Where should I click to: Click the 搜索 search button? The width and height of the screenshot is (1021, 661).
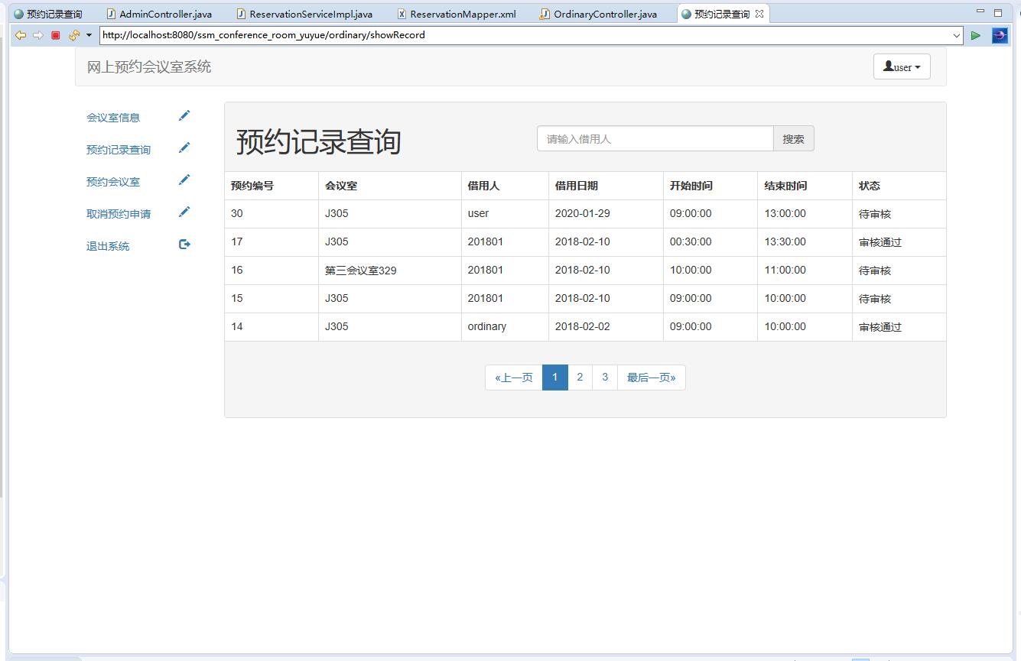[793, 138]
